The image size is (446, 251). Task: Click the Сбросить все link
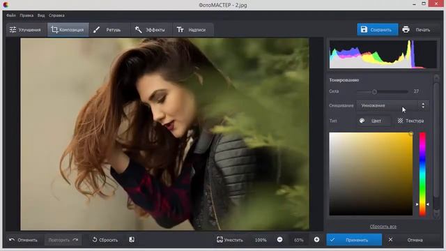[383, 227]
